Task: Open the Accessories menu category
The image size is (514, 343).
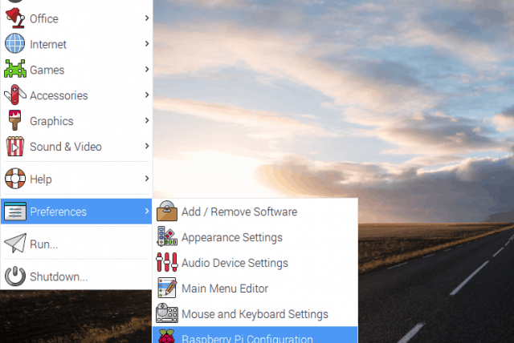Action: pos(59,95)
